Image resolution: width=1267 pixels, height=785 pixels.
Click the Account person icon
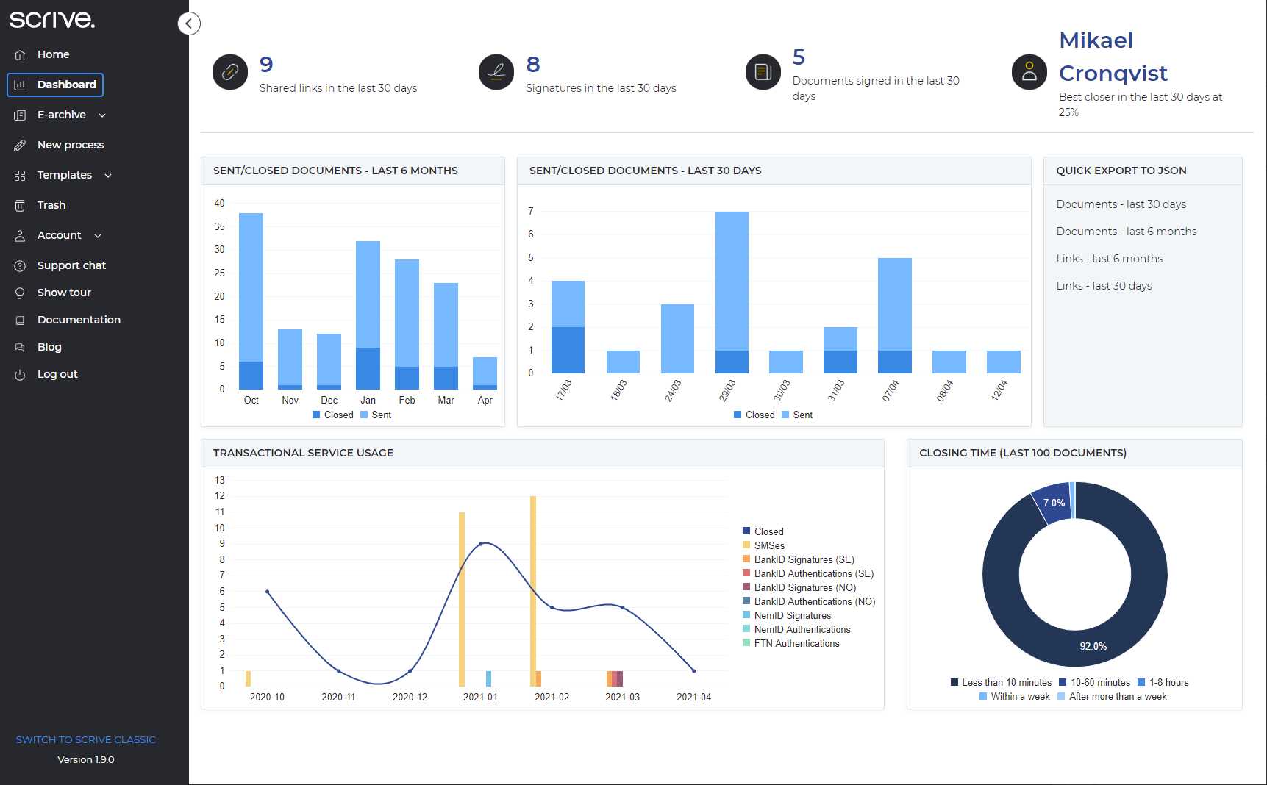[20, 235]
